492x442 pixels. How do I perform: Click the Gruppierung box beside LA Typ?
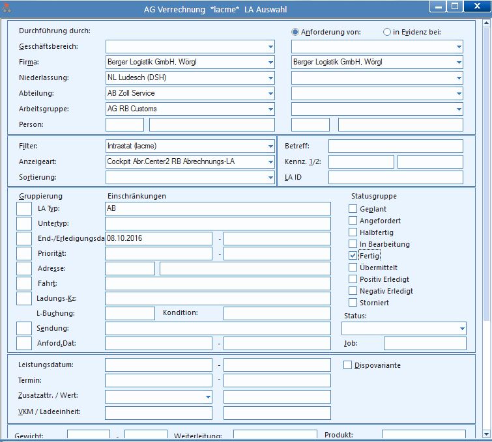[24, 209]
